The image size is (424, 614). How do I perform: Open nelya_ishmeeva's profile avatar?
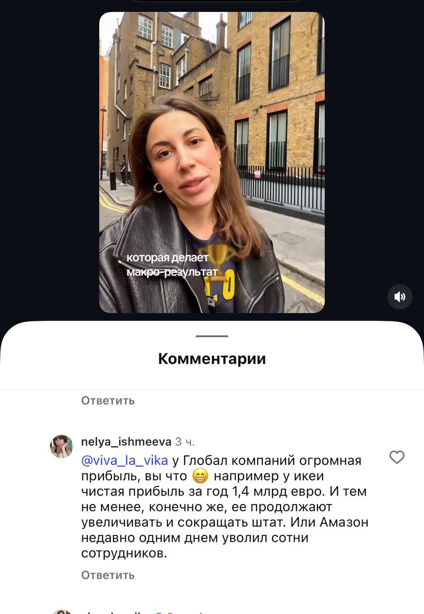[x=61, y=447]
